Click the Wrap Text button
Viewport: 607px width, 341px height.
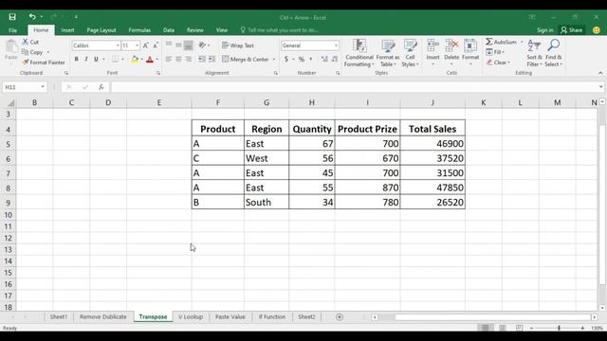(x=238, y=45)
